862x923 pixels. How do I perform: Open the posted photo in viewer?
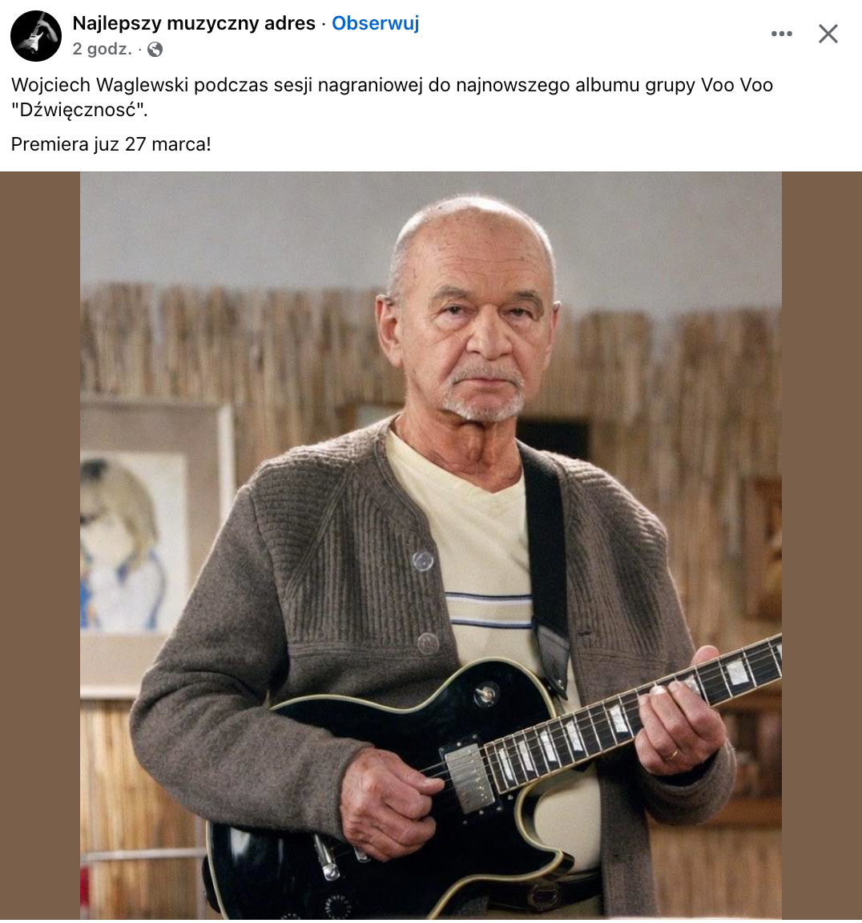point(431,545)
